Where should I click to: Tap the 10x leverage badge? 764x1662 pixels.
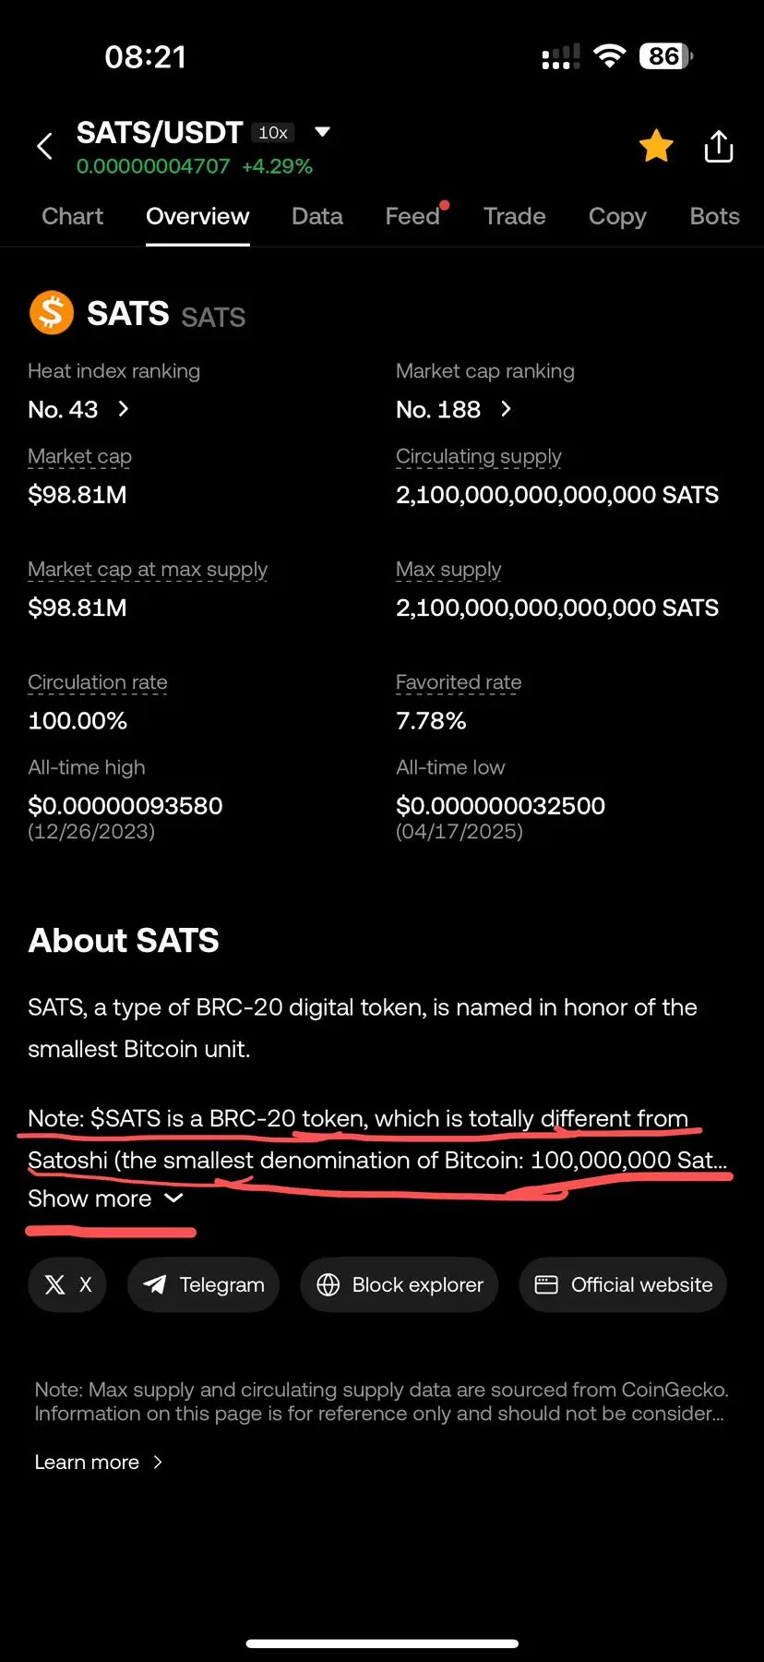tap(273, 133)
